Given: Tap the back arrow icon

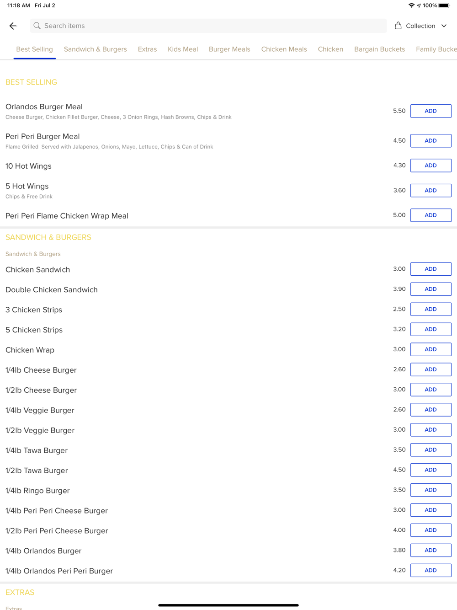Looking at the screenshot, I should coord(13,26).
